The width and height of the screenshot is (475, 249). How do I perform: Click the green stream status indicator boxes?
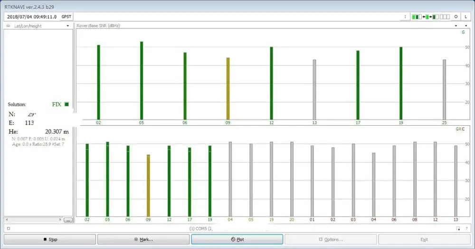430,17
